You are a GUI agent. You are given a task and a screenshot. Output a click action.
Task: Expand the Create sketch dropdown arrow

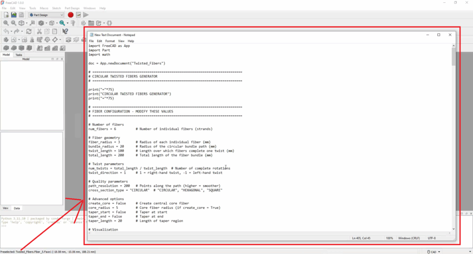coord(18,40)
